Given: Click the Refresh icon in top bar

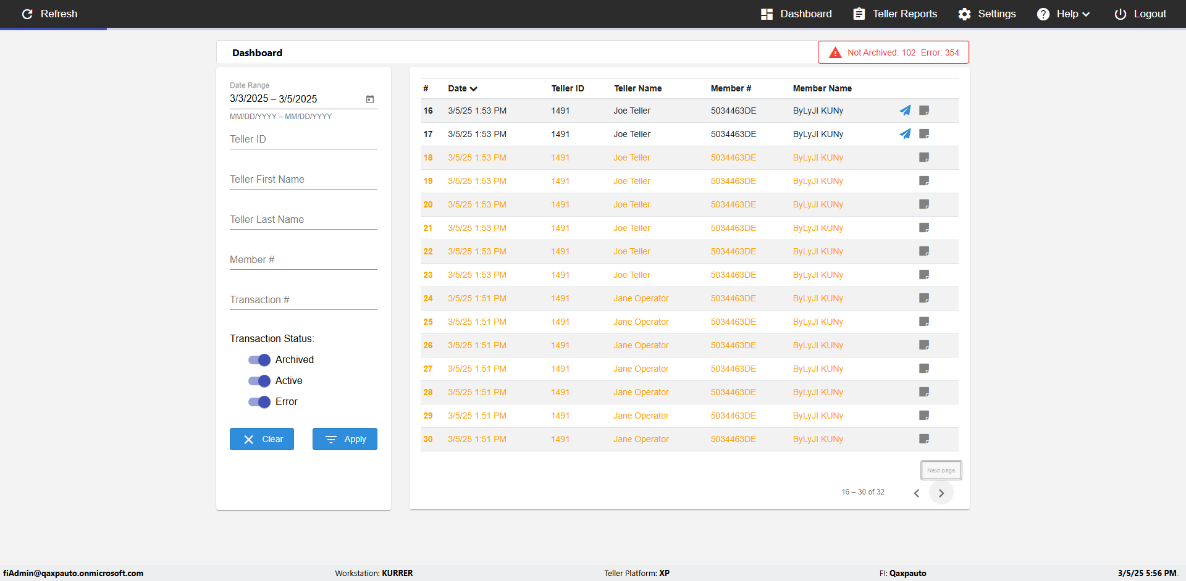Looking at the screenshot, I should 27,14.
